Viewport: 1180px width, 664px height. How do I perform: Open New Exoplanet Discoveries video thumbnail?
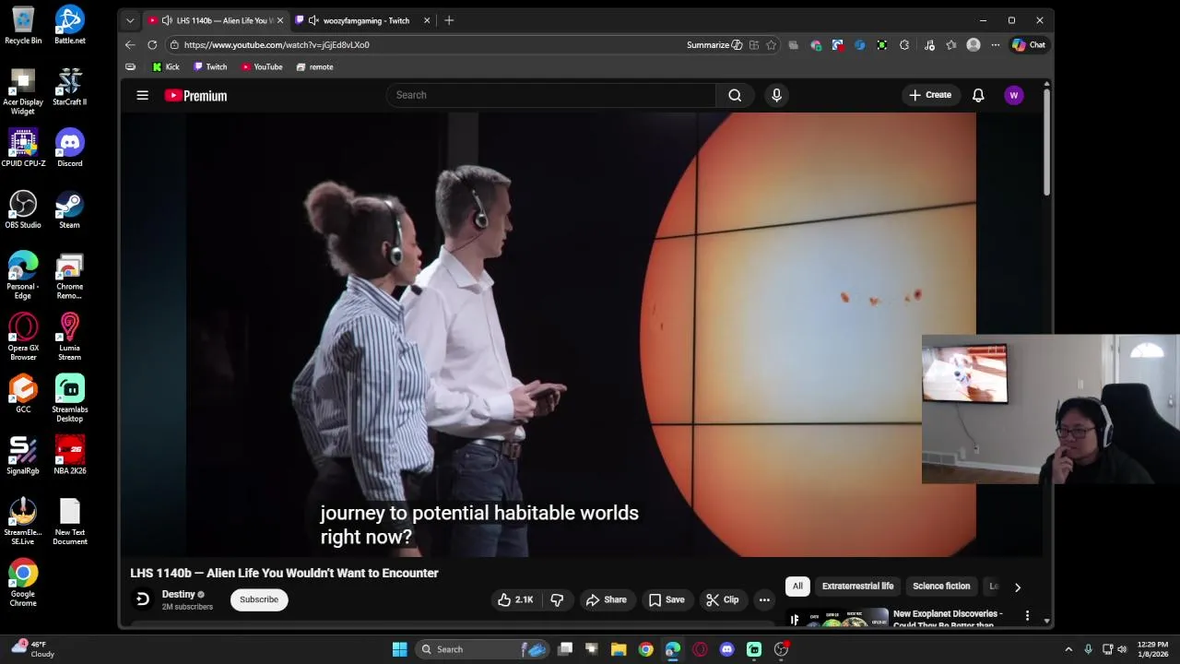point(838,617)
